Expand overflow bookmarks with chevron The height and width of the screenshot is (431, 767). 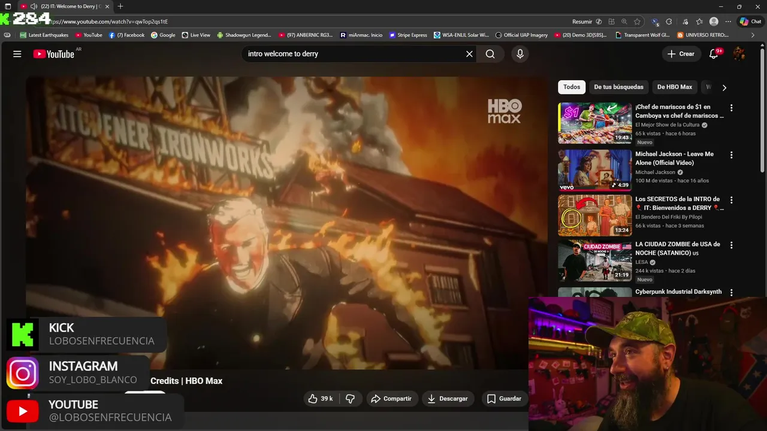[753, 35]
